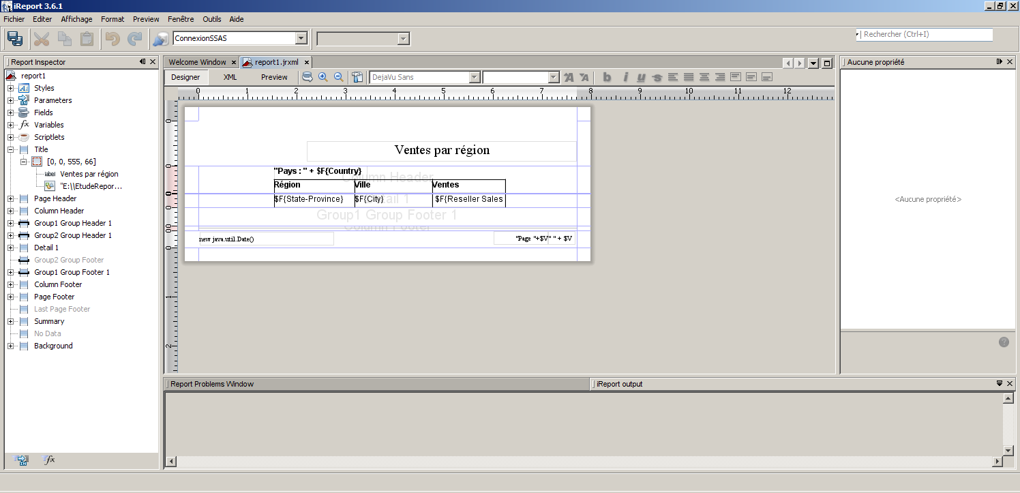
Task: Click the Save All icon in toolbar
Action: point(15,39)
